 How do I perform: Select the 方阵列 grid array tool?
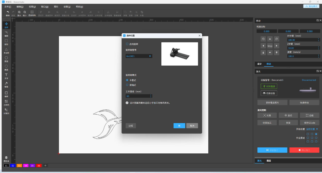[6, 102]
